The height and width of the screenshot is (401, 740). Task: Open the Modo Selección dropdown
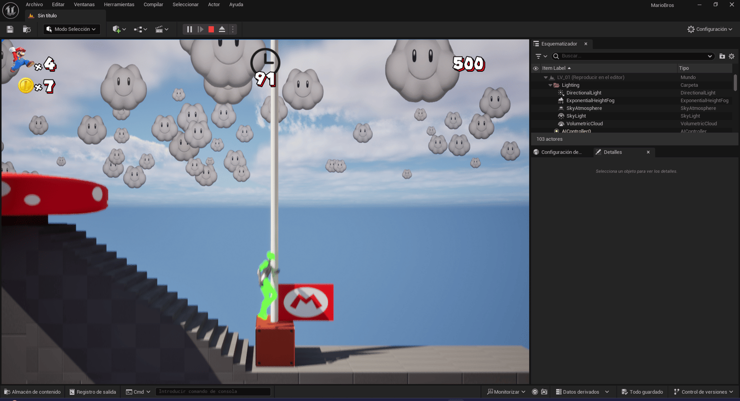[x=71, y=29]
